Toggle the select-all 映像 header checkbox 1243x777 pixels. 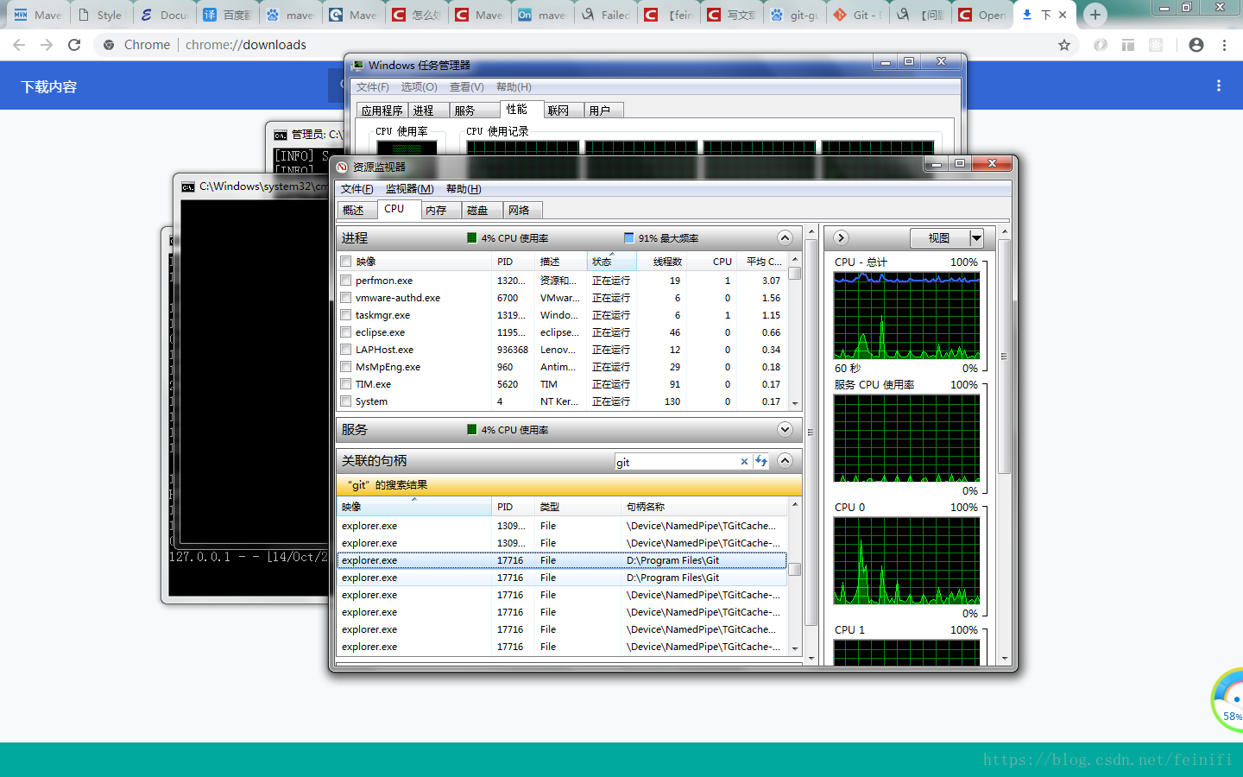click(x=346, y=262)
